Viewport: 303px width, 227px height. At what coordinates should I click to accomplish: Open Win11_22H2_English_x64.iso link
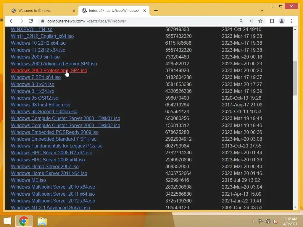pyautogui.click(x=42, y=36)
